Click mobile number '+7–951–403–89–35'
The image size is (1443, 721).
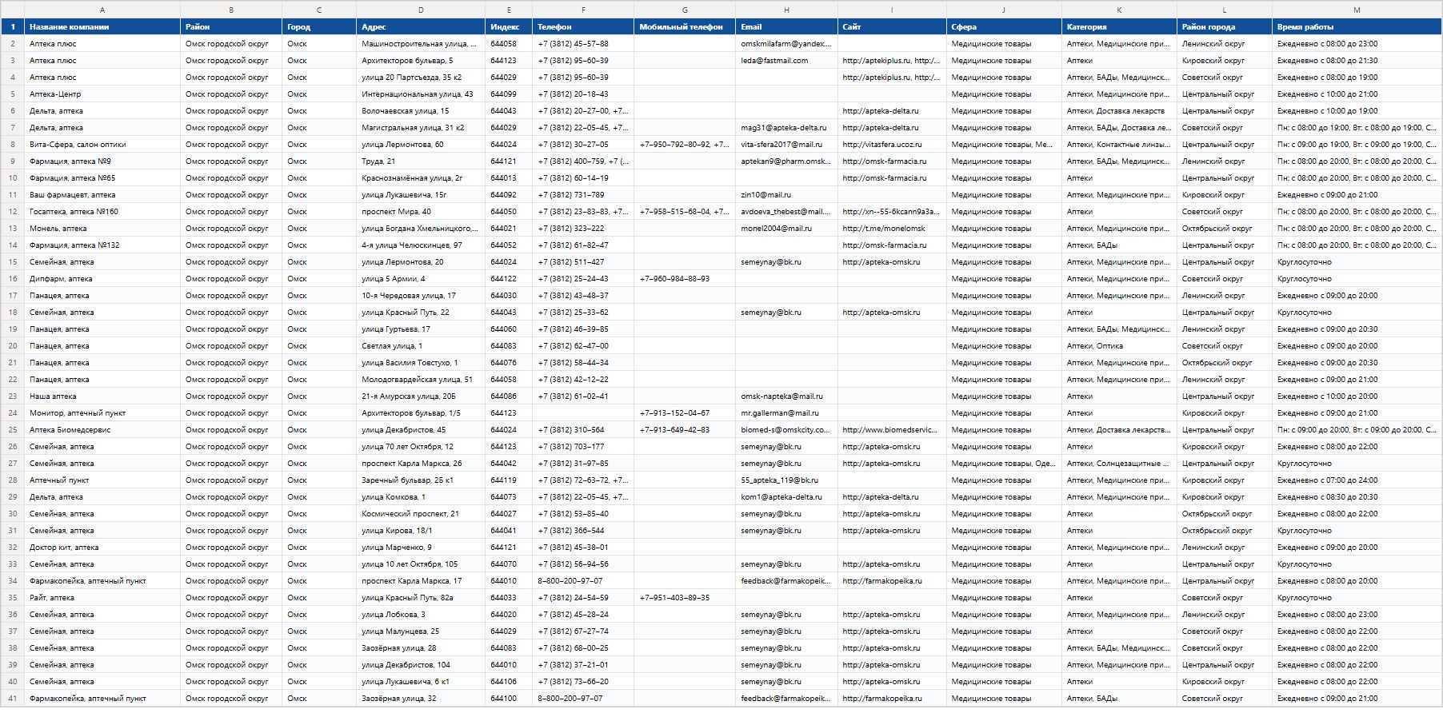pyautogui.click(x=685, y=598)
